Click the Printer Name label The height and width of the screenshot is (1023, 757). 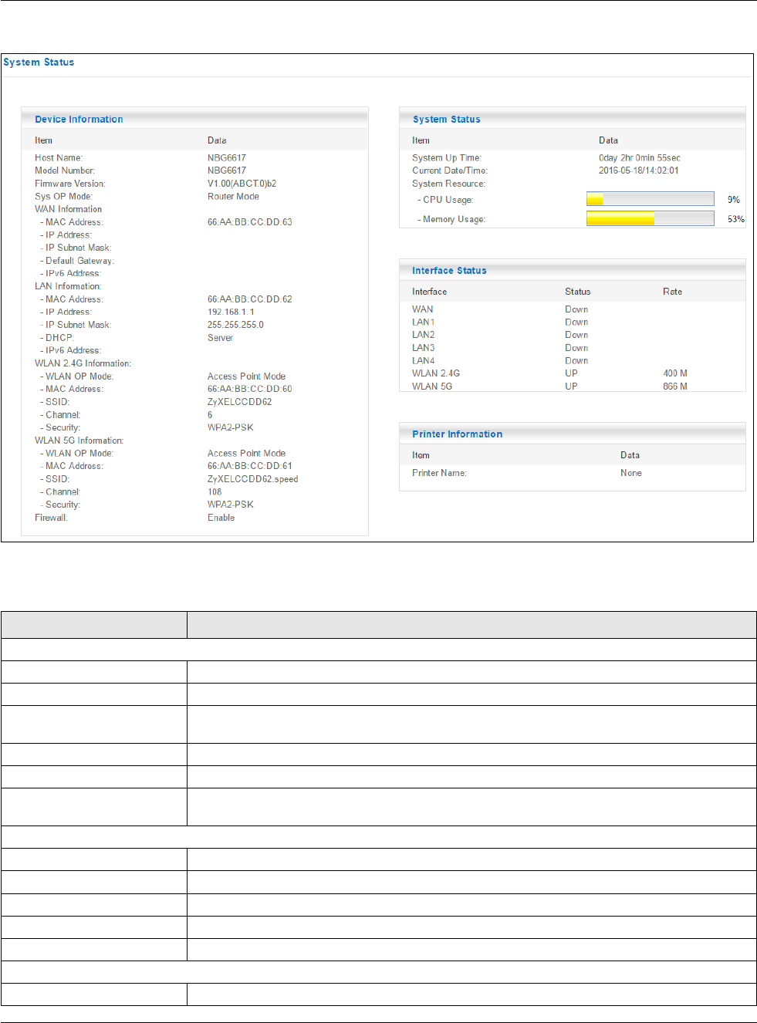pos(439,473)
